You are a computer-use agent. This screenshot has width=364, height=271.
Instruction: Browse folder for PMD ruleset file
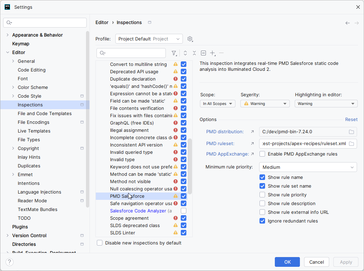tap(351, 144)
